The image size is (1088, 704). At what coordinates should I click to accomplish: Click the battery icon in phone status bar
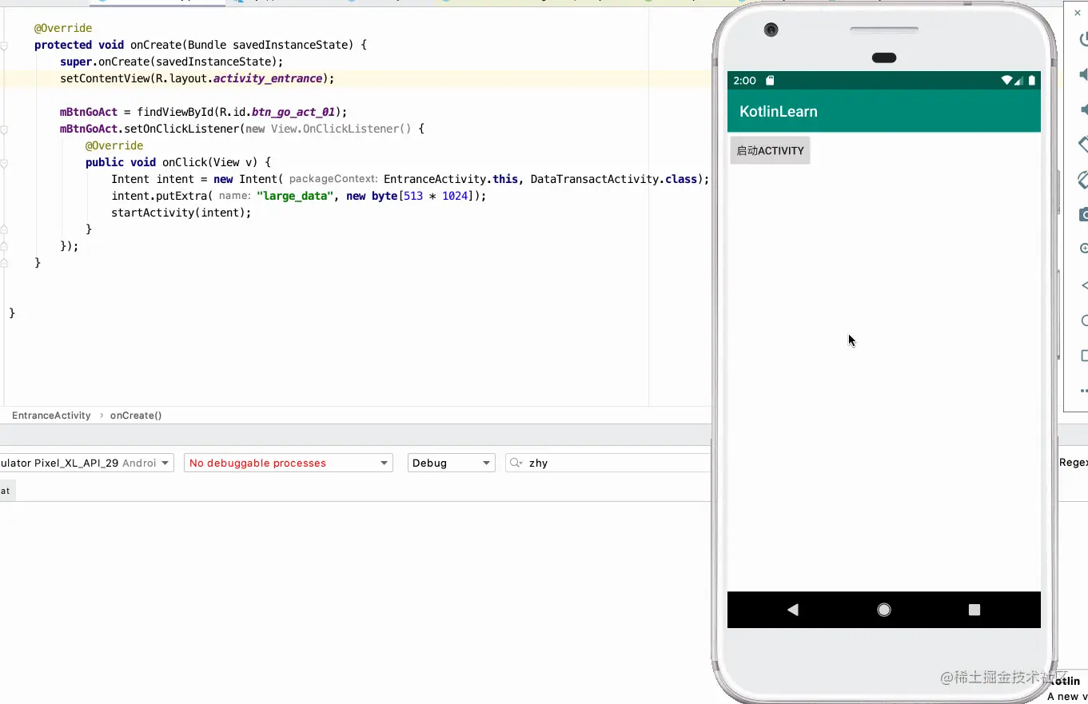click(1032, 80)
